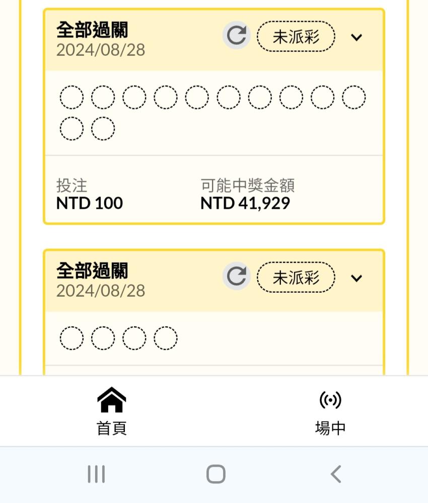The width and height of the screenshot is (428, 503).
Task: Select first circle in second card
Action: coord(72,338)
